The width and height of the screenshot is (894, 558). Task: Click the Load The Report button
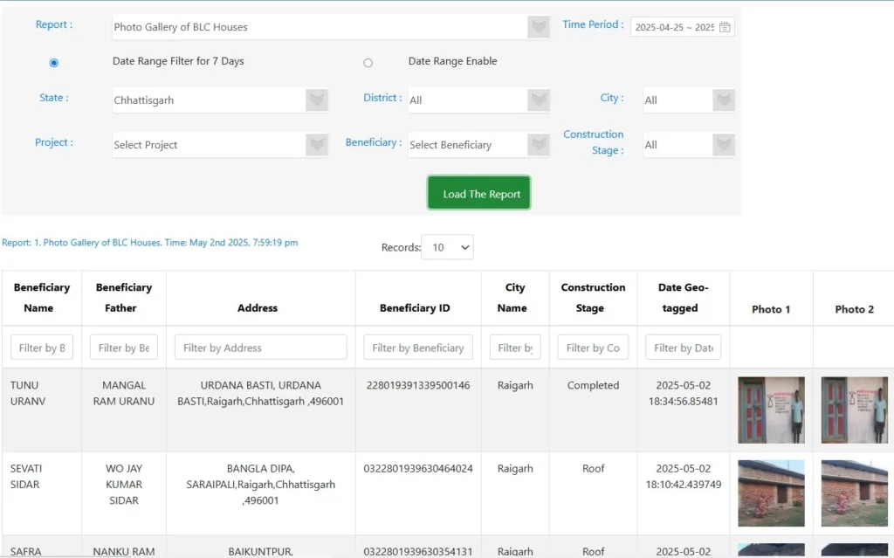pyautogui.click(x=478, y=194)
